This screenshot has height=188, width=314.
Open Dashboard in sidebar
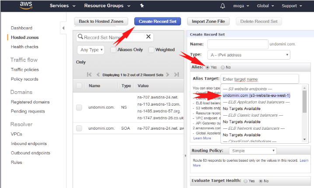(x=21, y=28)
